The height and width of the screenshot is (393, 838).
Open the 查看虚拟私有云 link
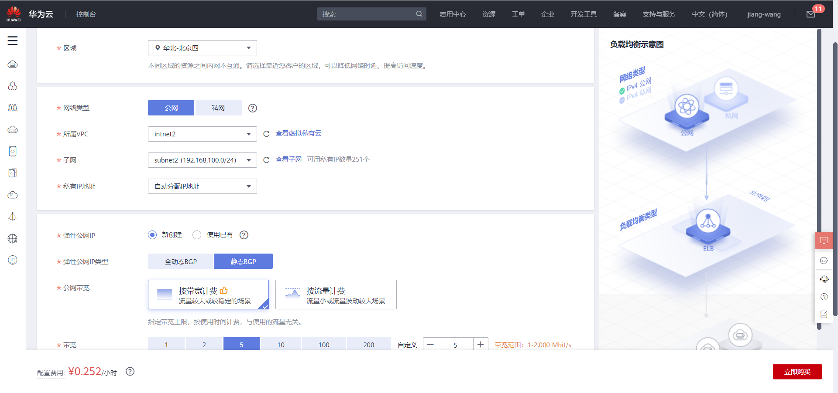point(299,133)
